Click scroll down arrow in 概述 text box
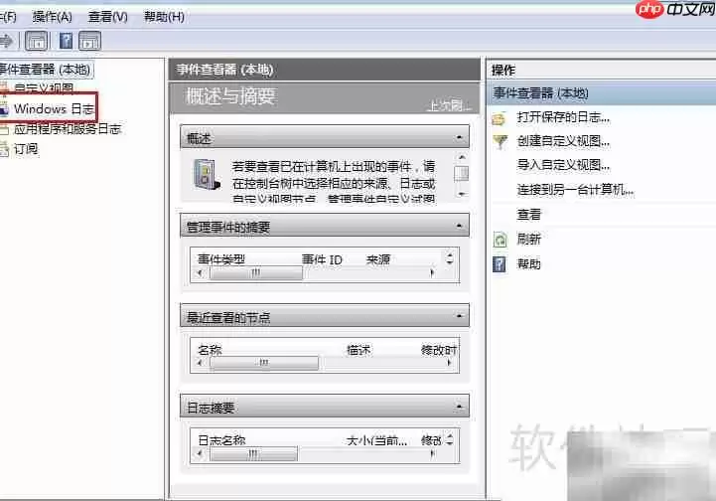This screenshot has width=716, height=501. pyautogui.click(x=462, y=195)
